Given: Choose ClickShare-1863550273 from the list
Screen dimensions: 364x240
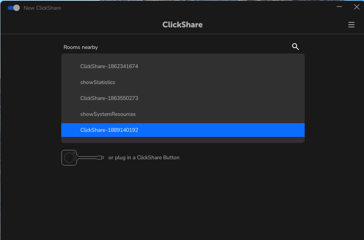Looking at the screenshot, I should click(x=109, y=98).
